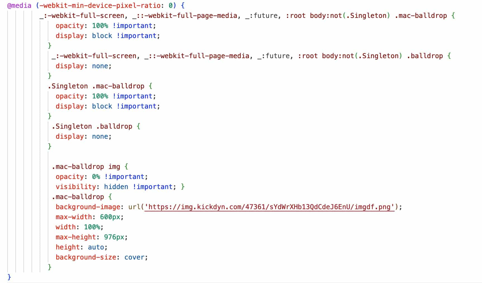
Task: Click 'url(' function text
Action: pos(136,207)
